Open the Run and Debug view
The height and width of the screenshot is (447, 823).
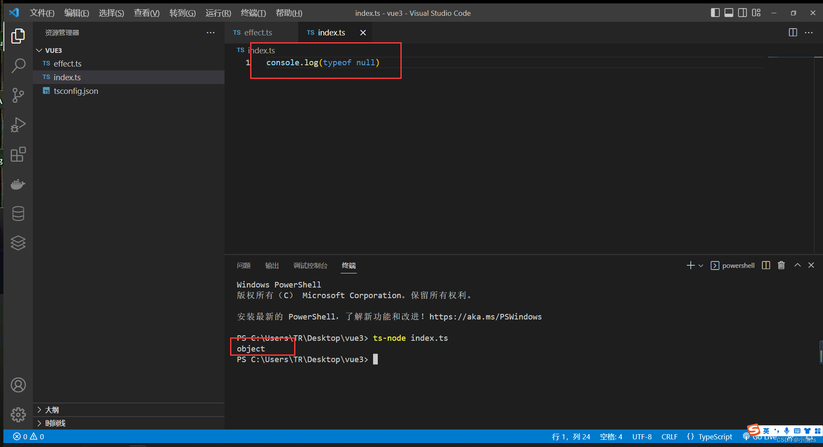point(18,125)
